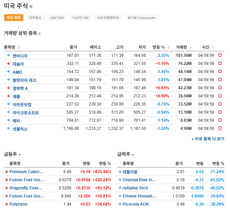Click the clock icon in the 팔란티어 테크 row
This screenshot has height=210, width=230.
pos(220,79)
